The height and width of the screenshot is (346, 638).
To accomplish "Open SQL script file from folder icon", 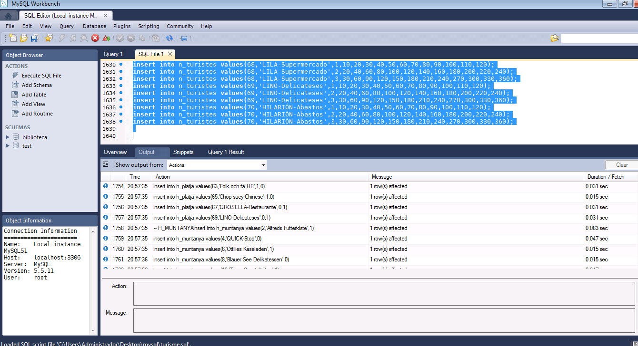I will click(x=24, y=38).
